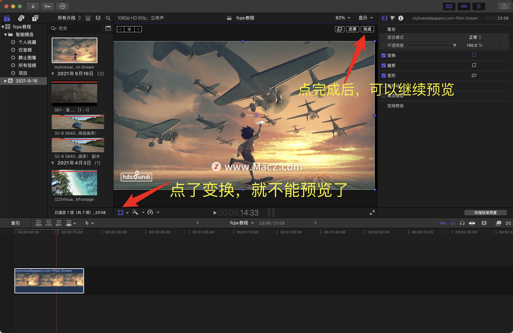Screen dimensions: 513x333
Task: Uncheck the 变形 distort checkbox
Action: [384, 76]
